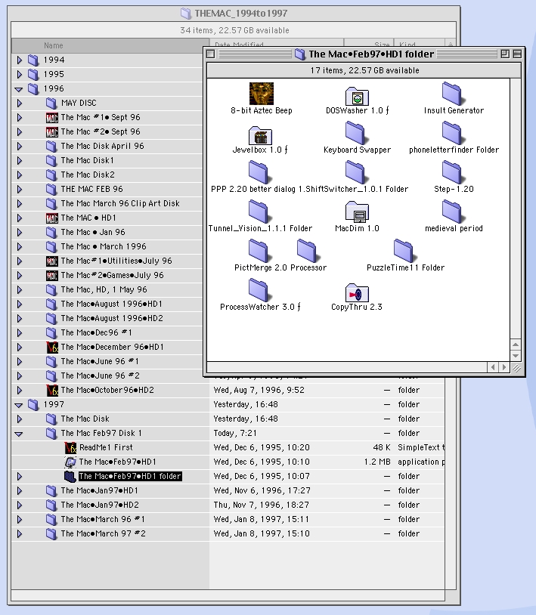Expand the 1995 folder
Screen dimensions: 536x615
19,75
